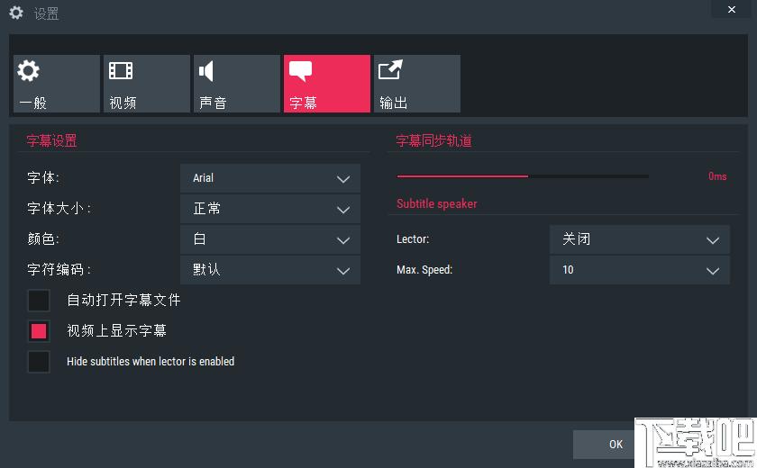Image resolution: width=757 pixels, height=468 pixels.
Task: Click the 字符编码: label
Action: (x=59, y=269)
